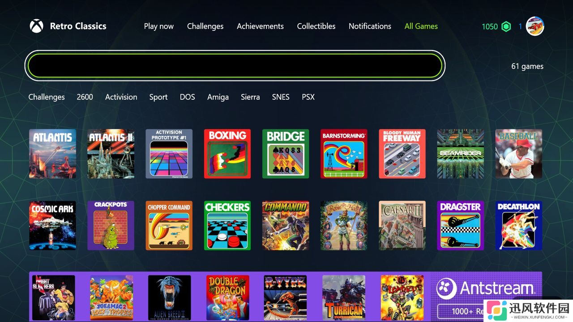
Task: Open the Collectibles tab
Action: tap(316, 26)
